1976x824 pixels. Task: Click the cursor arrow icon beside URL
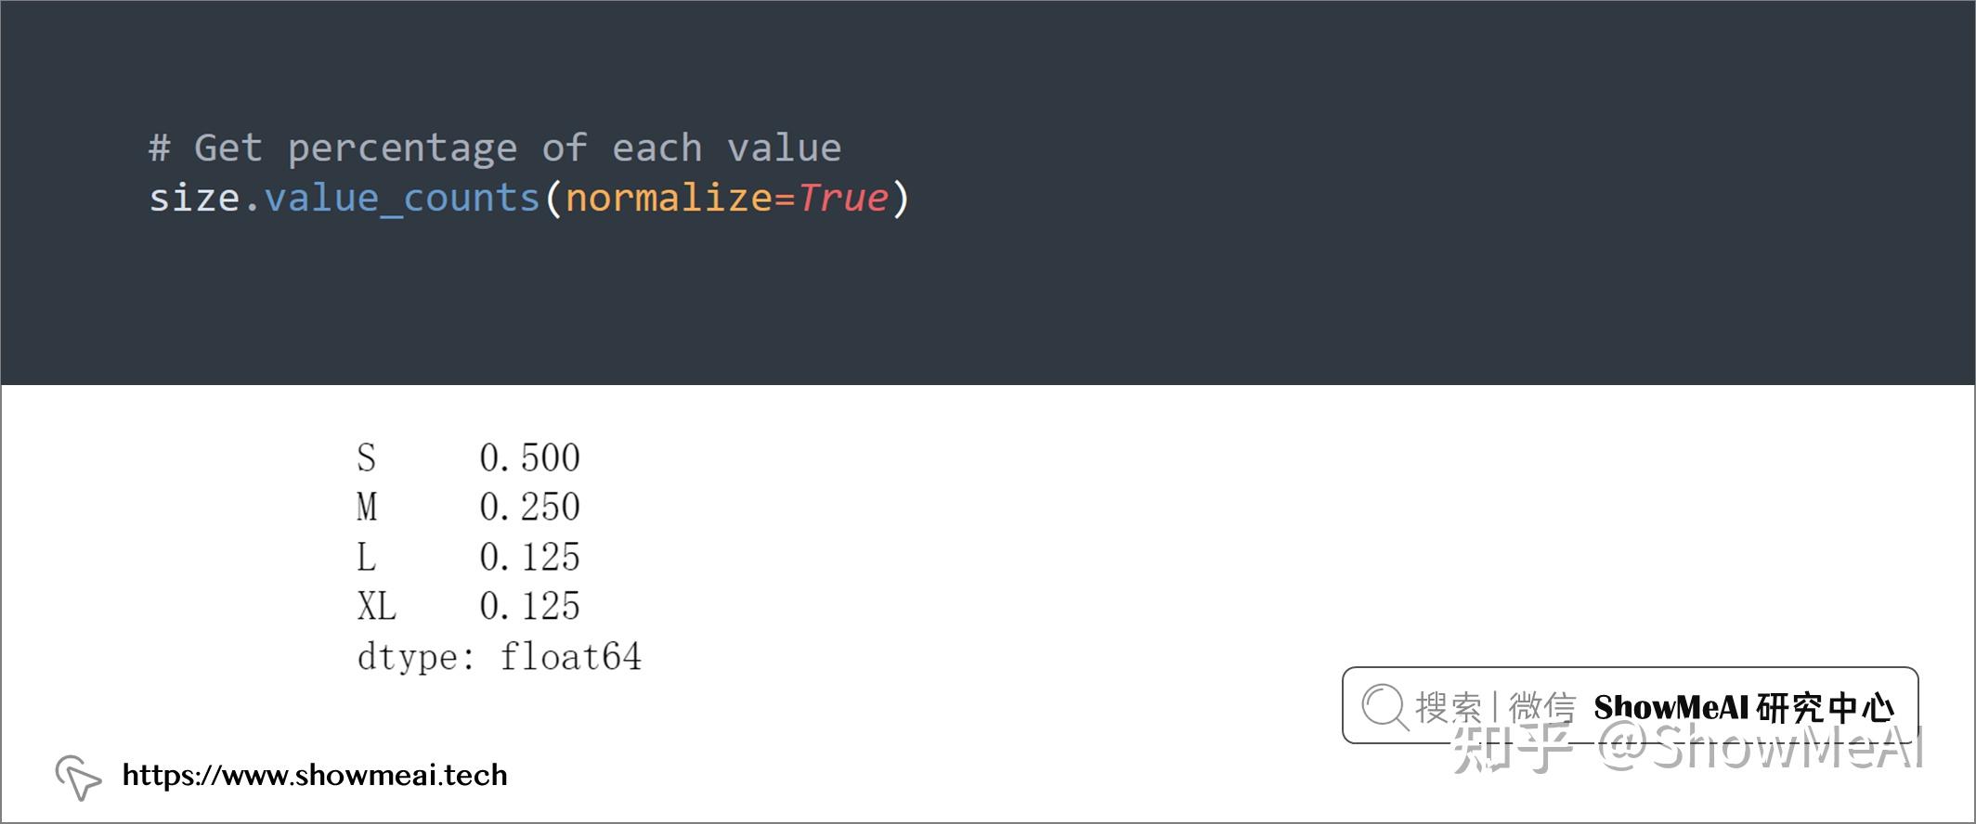pos(78,777)
